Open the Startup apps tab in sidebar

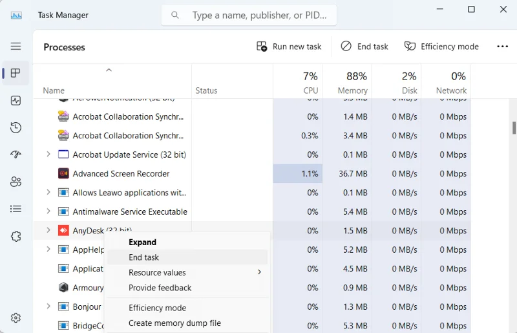16,154
